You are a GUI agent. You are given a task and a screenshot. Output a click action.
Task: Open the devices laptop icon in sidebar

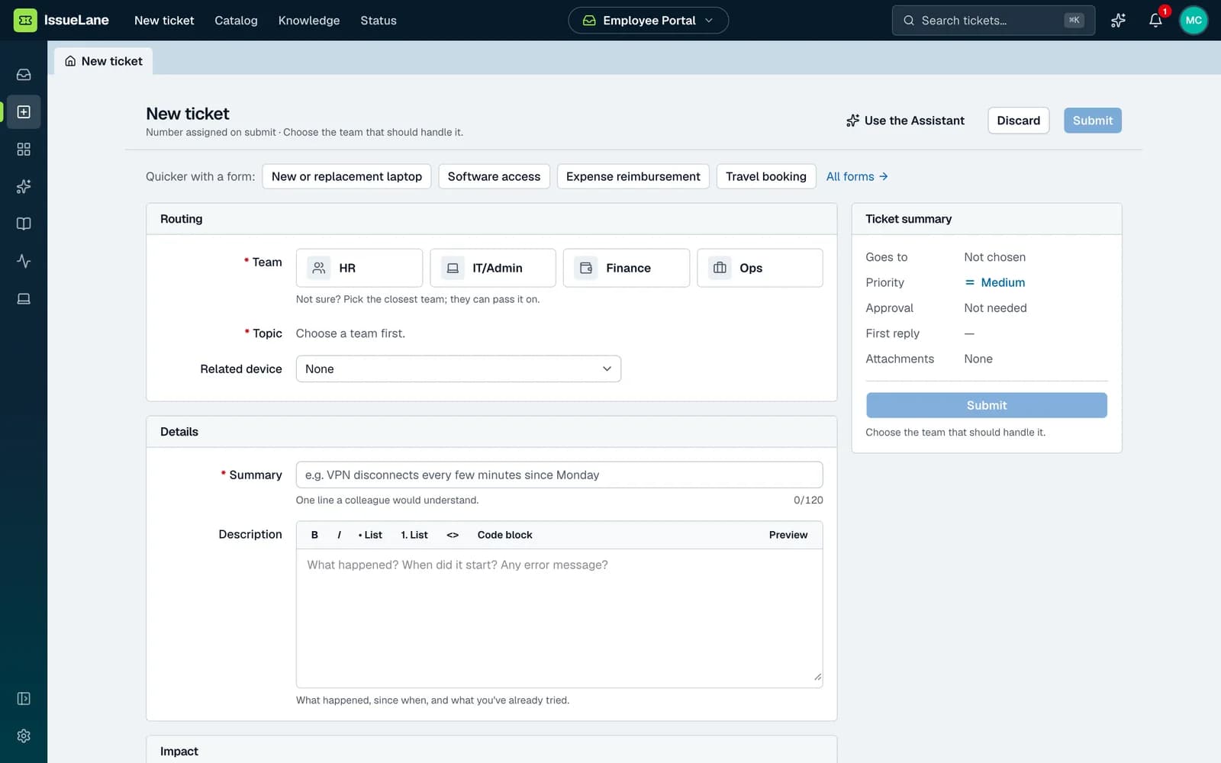click(24, 298)
